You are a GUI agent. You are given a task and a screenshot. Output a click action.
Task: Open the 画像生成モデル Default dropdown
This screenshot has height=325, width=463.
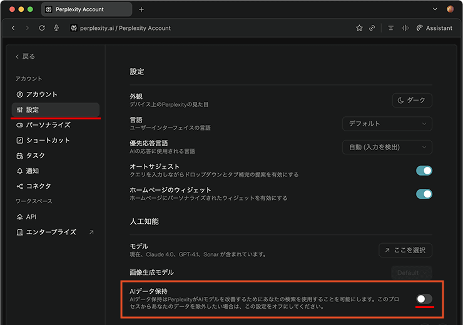click(412, 272)
